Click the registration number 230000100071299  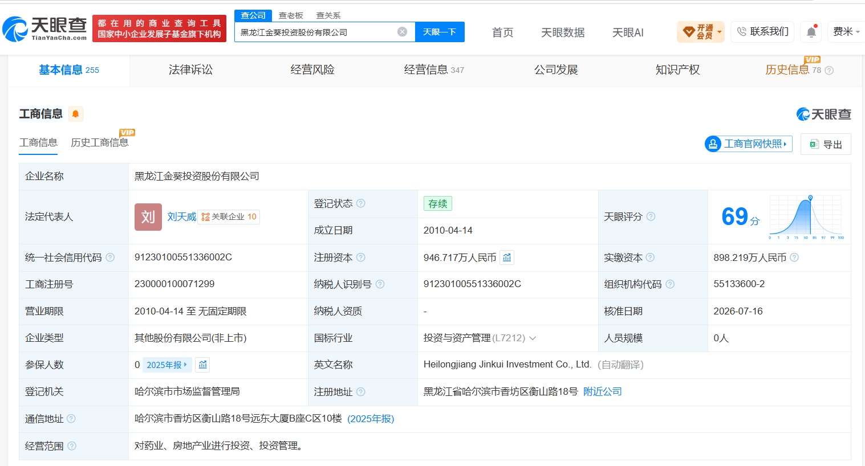174,284
